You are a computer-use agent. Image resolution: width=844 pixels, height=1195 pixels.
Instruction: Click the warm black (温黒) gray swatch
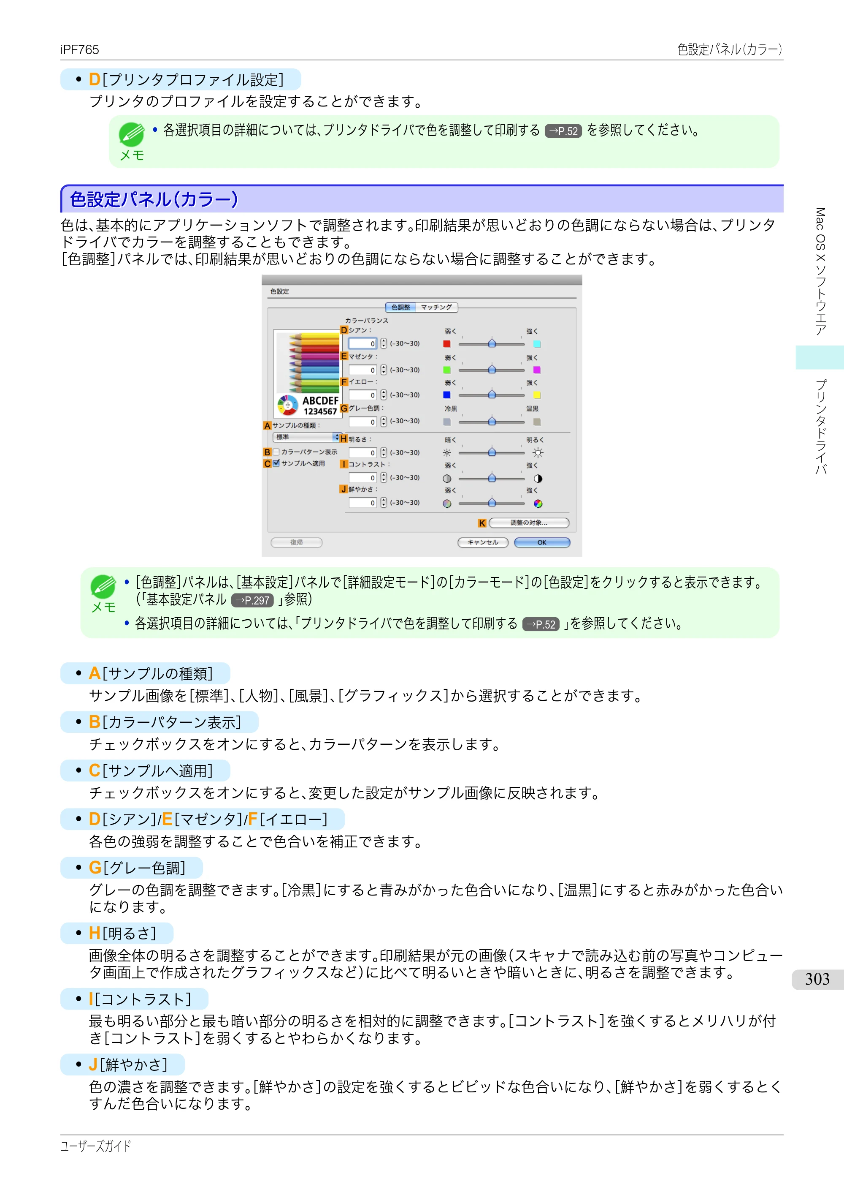tap(537, 422)
